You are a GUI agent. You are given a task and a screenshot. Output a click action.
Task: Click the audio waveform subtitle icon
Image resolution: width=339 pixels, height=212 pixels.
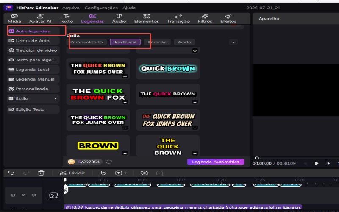[144, 173]
